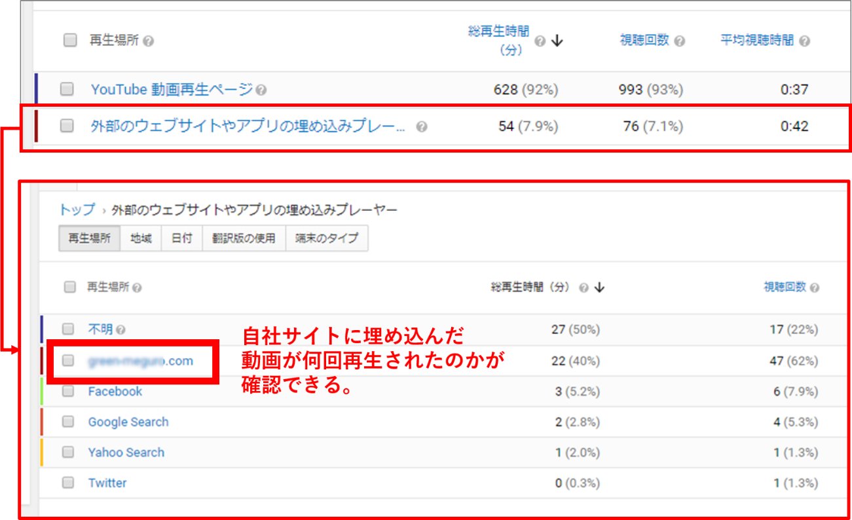Sort by top 総再生時間 arrow

tap(557, 41)
